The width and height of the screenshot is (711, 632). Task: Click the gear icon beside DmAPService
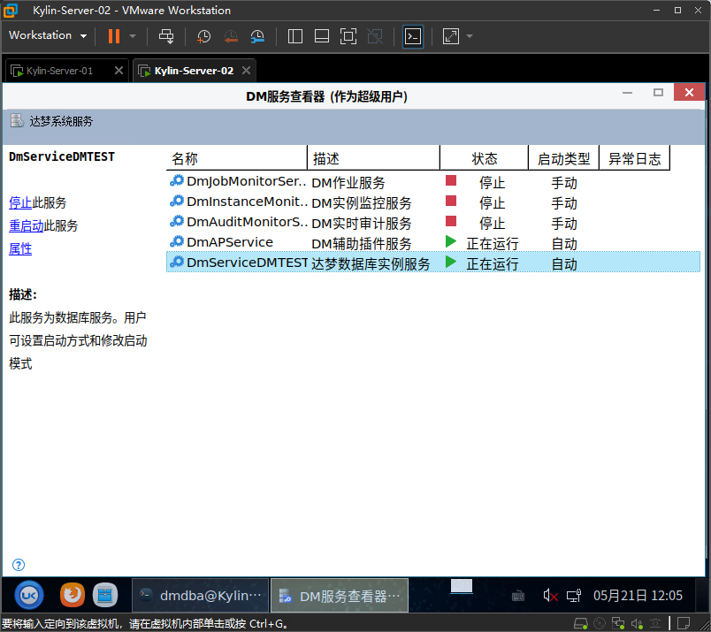point(177,241)
